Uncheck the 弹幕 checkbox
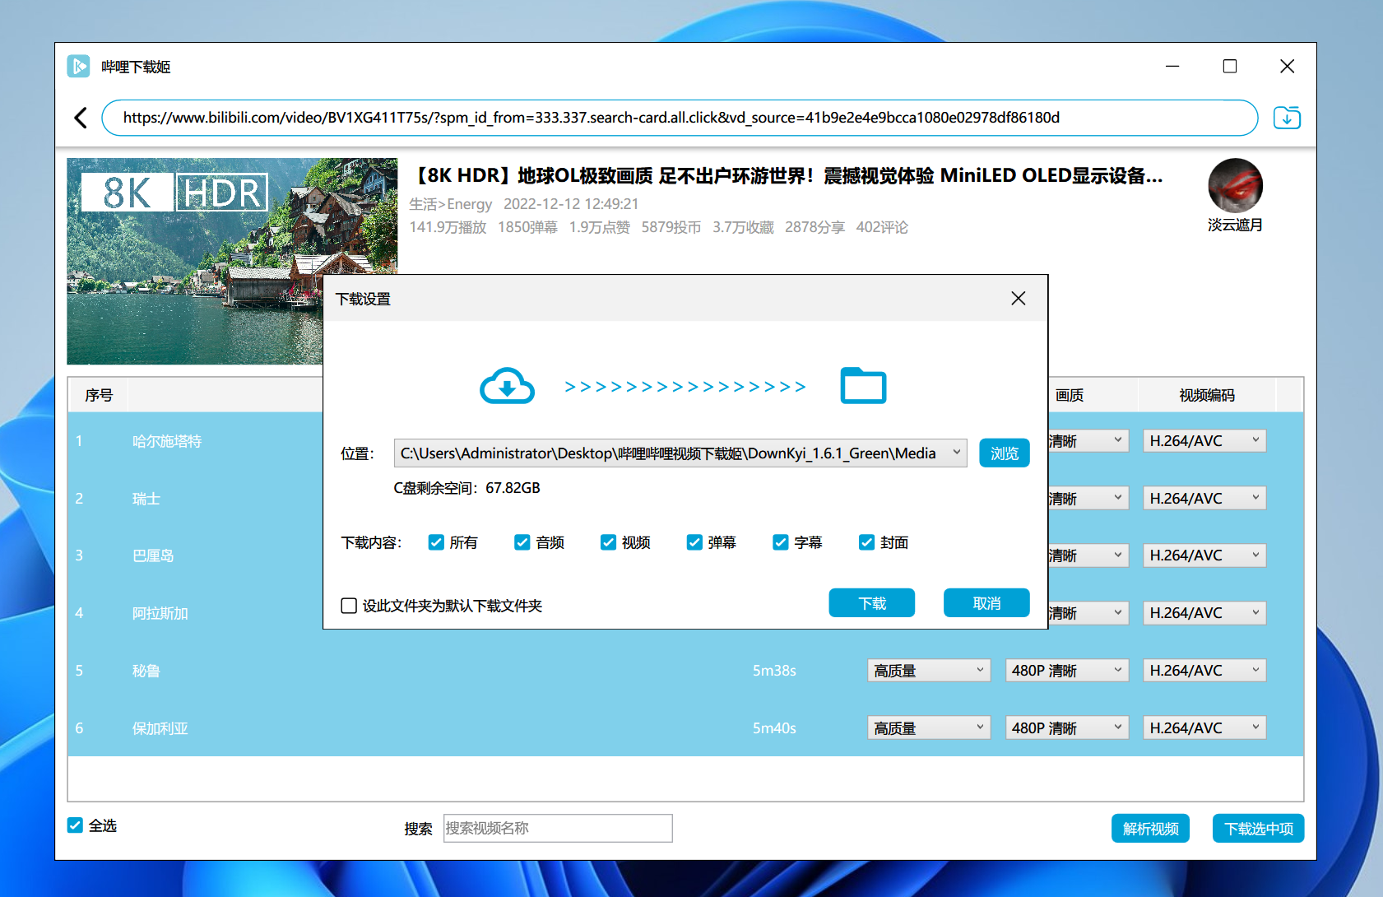Screen dimensions: 1383x897 (x=694, y=542)
